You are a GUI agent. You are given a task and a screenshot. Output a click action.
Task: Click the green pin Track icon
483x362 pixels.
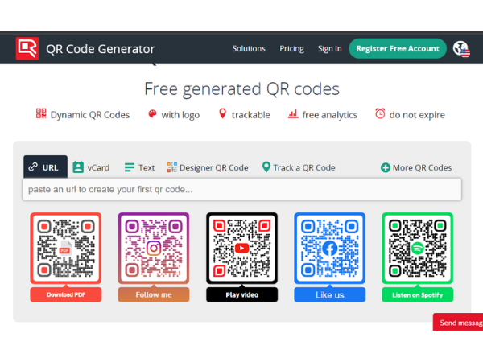coord(266,167)
